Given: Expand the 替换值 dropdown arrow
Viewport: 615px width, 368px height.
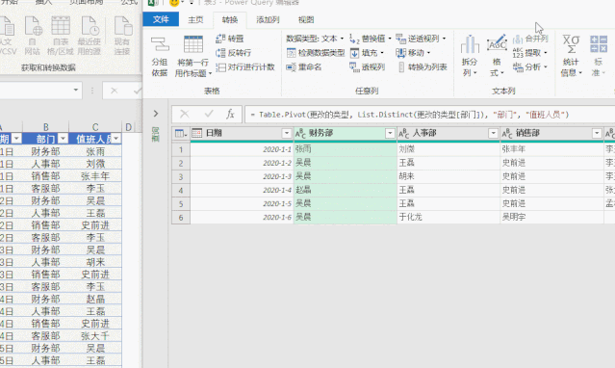Looking at the screenshot, I should (390, 39).
